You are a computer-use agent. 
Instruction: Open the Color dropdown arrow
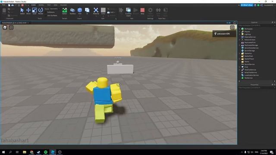click(x=103, y=16)
